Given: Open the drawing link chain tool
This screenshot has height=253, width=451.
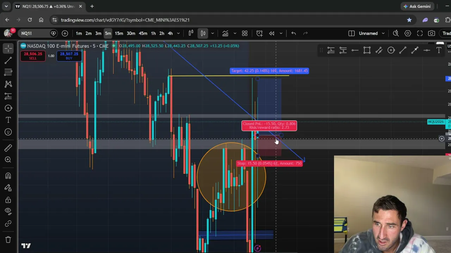Looking at the screenshot, I should [x=8, y=223].
